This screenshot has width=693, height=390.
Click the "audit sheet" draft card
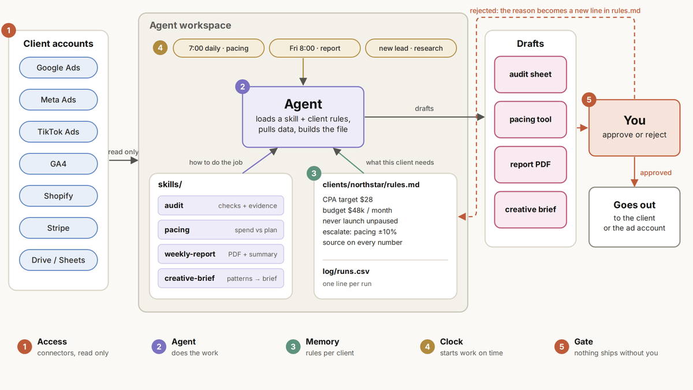[530, 75]
